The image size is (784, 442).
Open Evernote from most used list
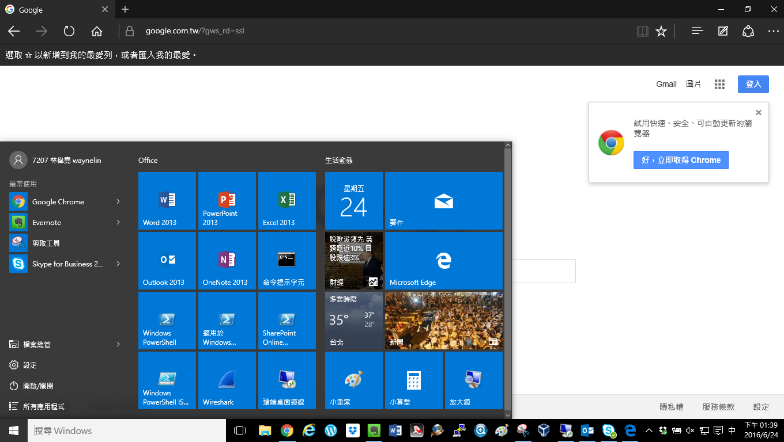58,222
